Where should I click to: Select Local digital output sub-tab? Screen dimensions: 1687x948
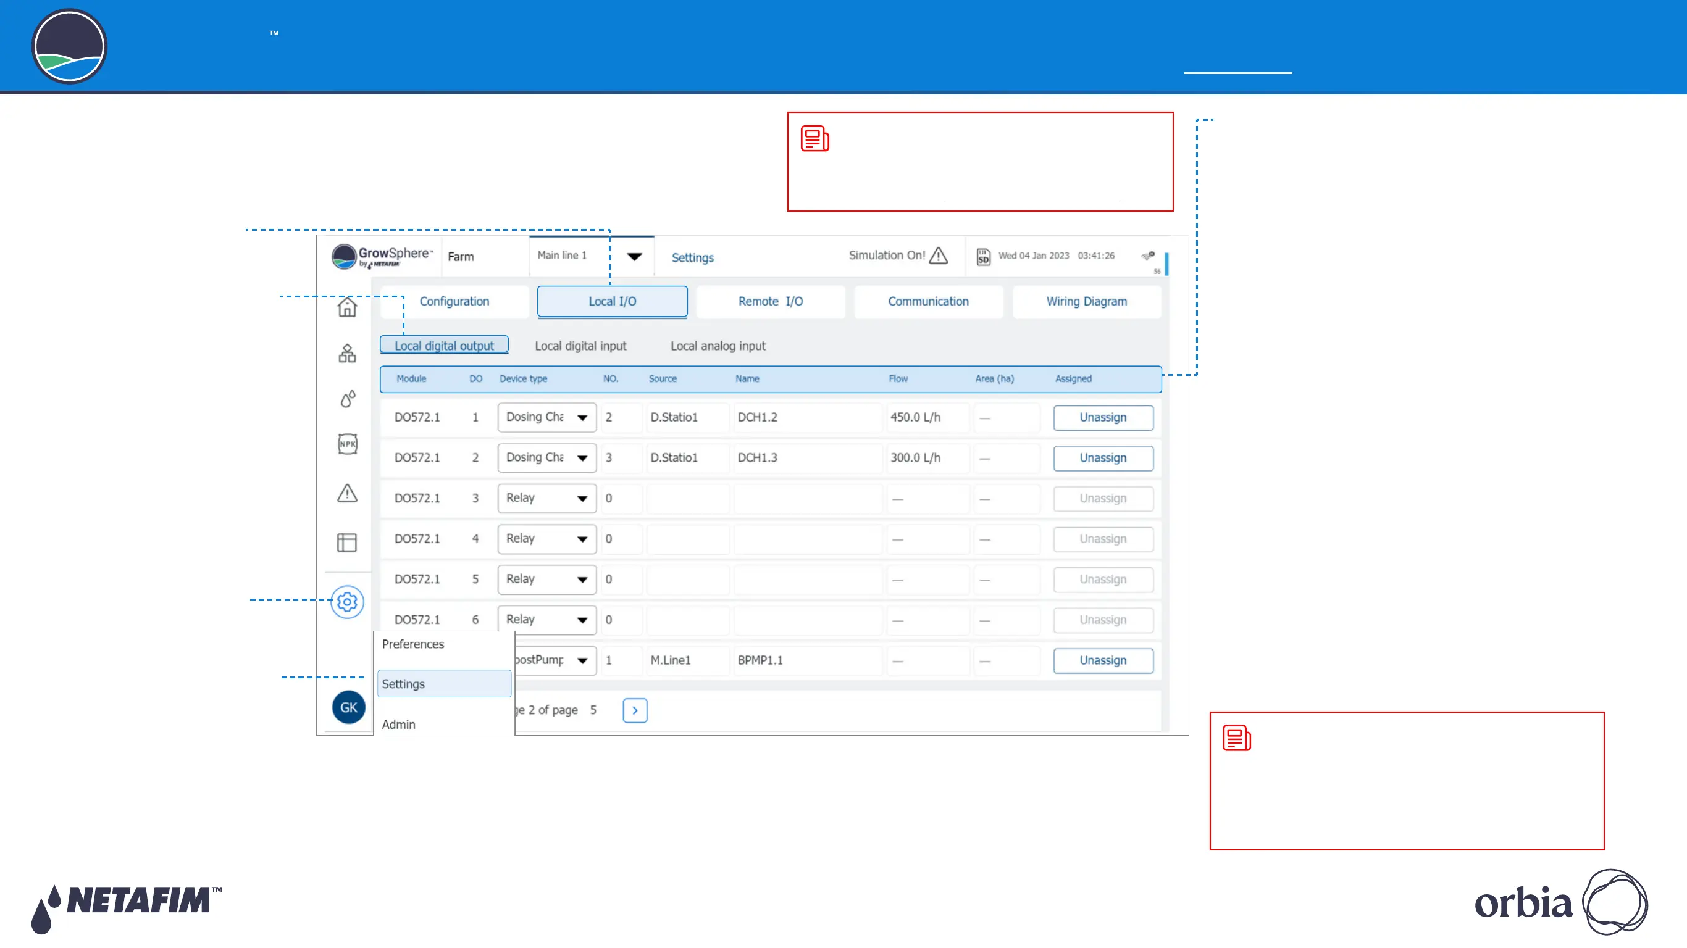pos(444,346)
